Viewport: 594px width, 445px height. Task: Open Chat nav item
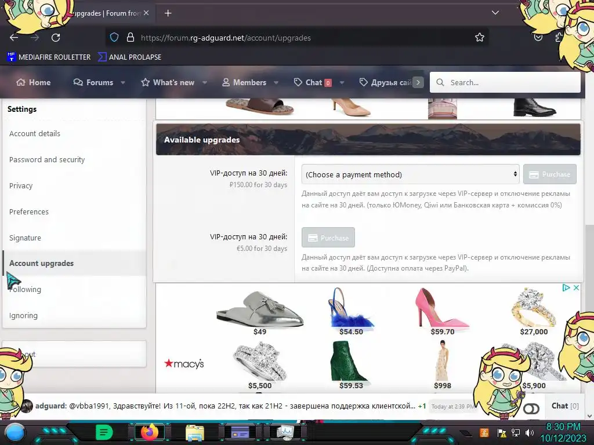point(313,82)
